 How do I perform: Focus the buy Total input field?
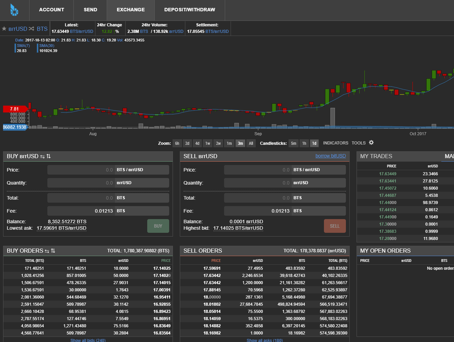click(81, 198)
